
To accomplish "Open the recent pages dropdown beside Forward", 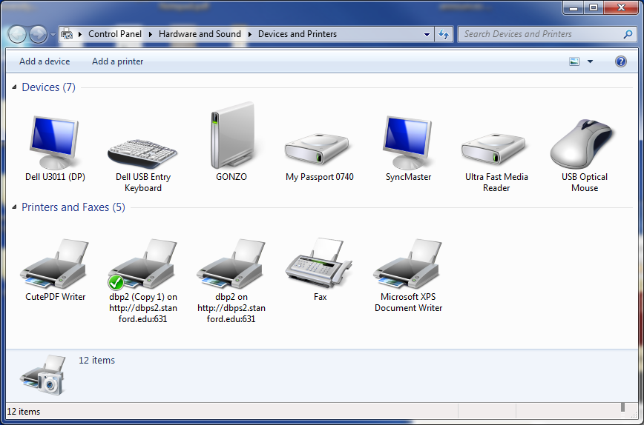I will pyautogui.click(x=53, y=35).
